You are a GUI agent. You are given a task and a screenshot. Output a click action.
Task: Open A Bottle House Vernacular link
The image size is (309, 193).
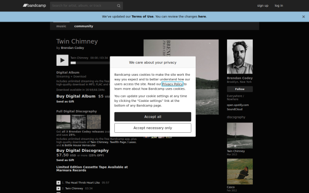click(79, 145)
